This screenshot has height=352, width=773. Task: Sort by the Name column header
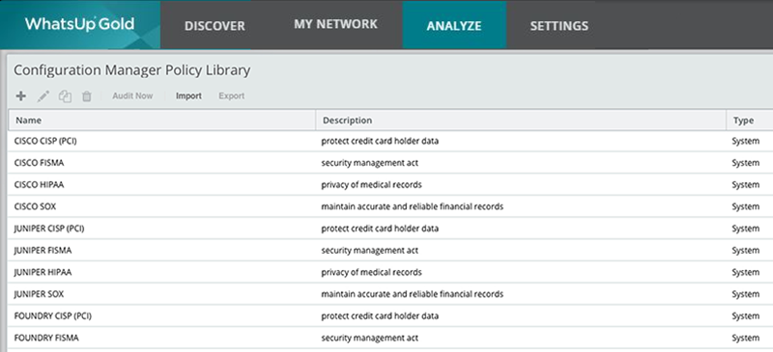tap(161, 121)
